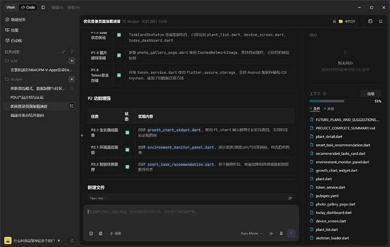The height and width of the screenshot is (247, 390).
Task: Click the send arrow button
Action: pos(291,233)
